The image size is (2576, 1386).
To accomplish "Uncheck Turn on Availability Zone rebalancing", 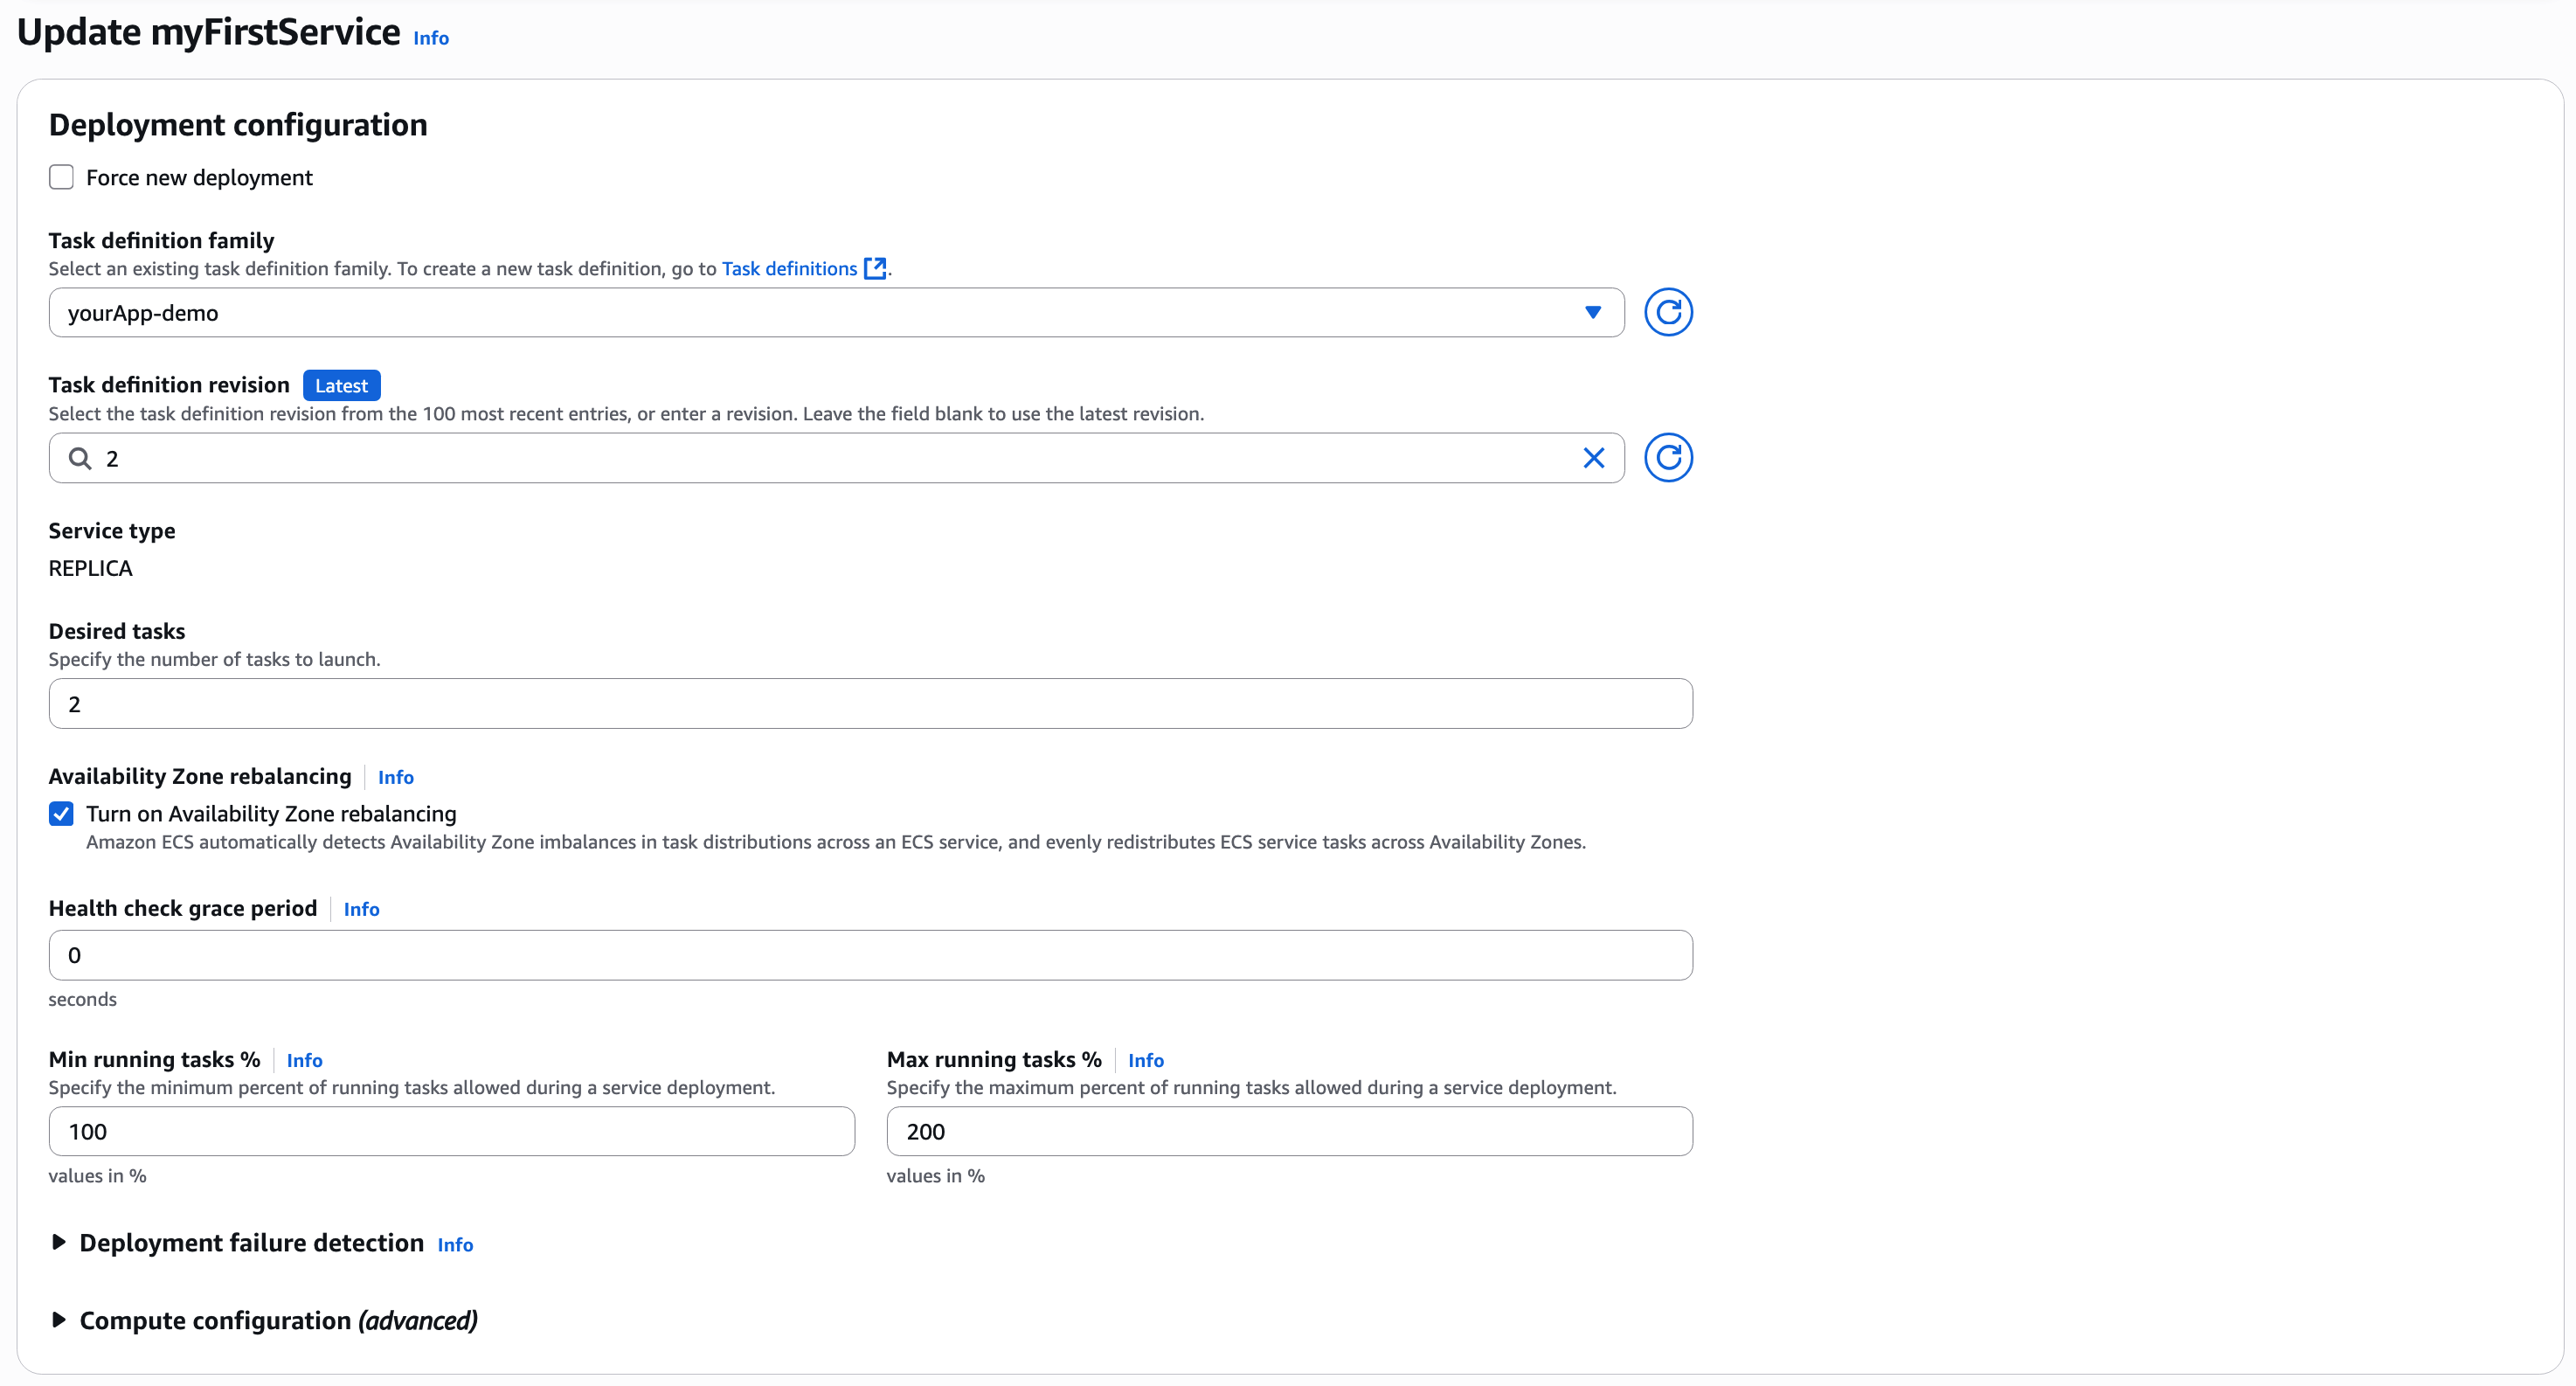I will pos(62,814).
